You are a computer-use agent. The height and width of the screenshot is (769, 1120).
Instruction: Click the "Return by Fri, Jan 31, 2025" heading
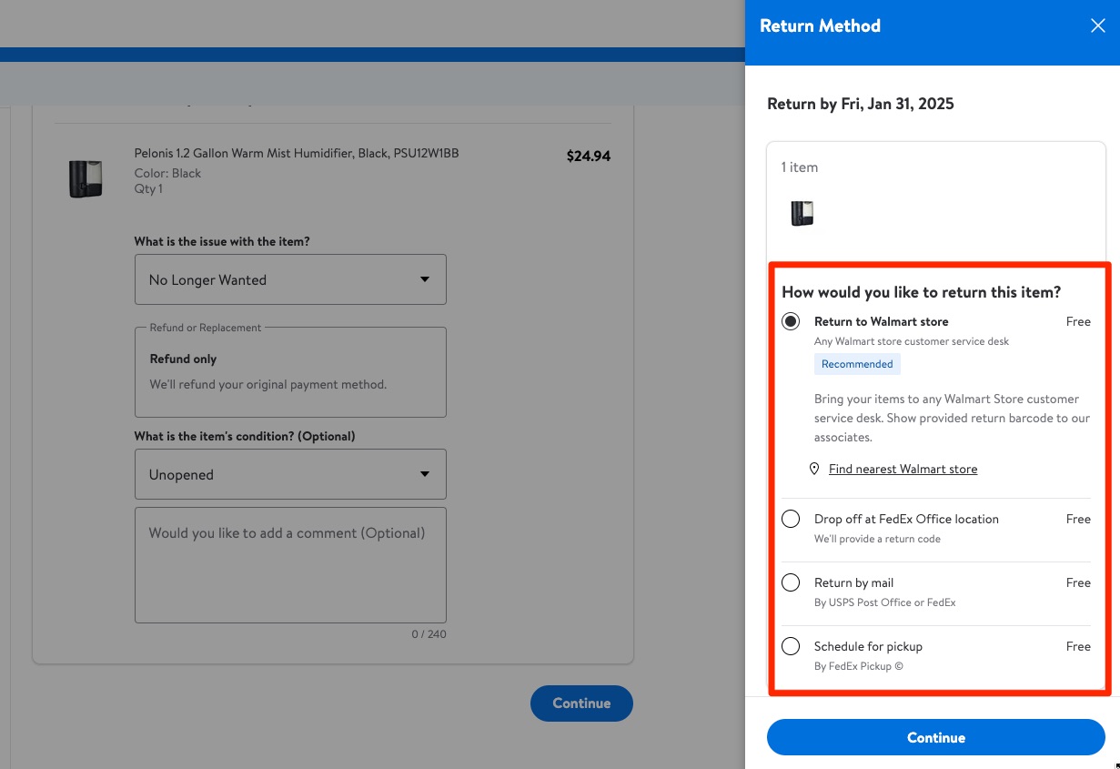[x=860, y=104]
